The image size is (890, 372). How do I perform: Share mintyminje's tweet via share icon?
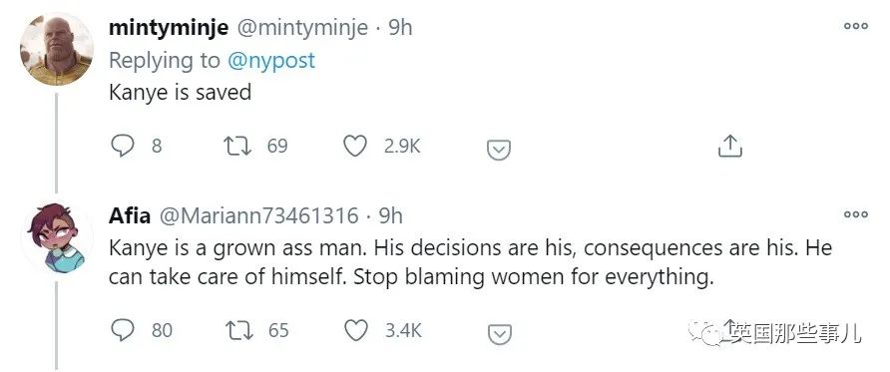click(x=730, y=147)
